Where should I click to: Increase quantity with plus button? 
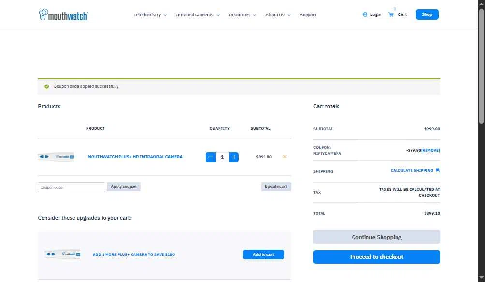tap(234, 157)
